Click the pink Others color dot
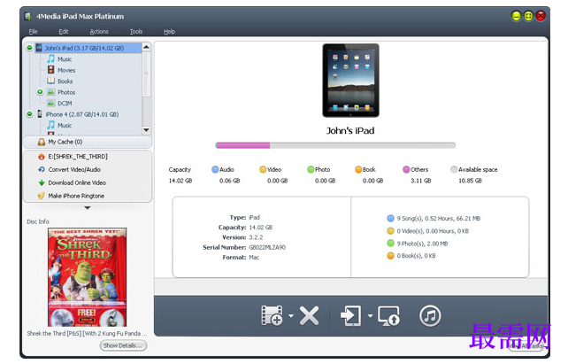 (406, 169)
